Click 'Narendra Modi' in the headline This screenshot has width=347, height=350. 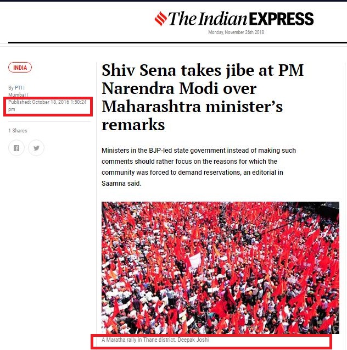pyautogui.click(x=179, y=88)
